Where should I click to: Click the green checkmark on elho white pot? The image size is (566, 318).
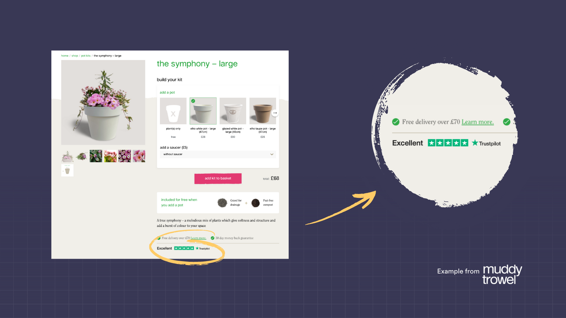193,101
